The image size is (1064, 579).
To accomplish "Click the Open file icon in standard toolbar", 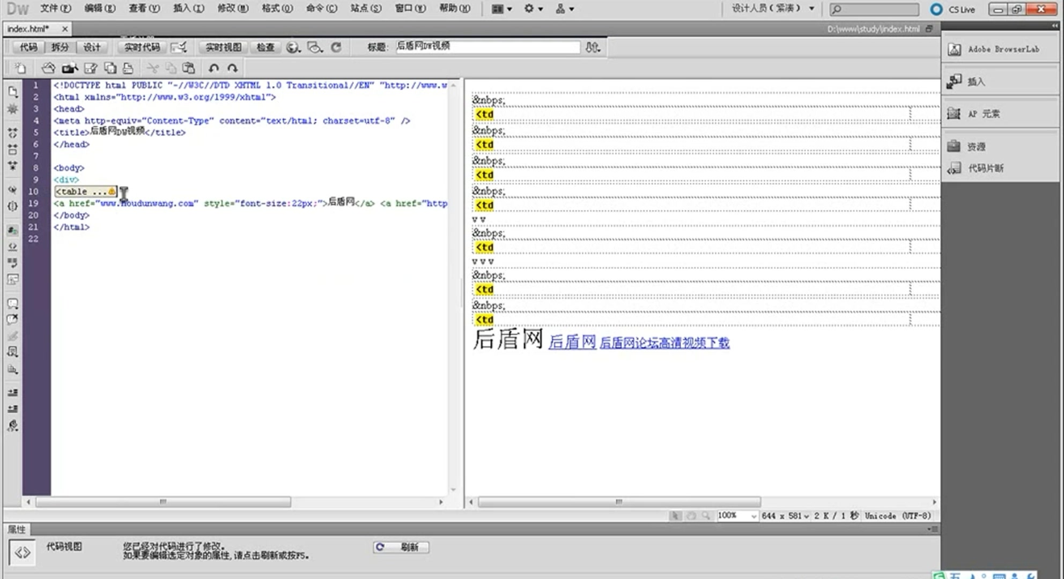I will tap(48, 68).
